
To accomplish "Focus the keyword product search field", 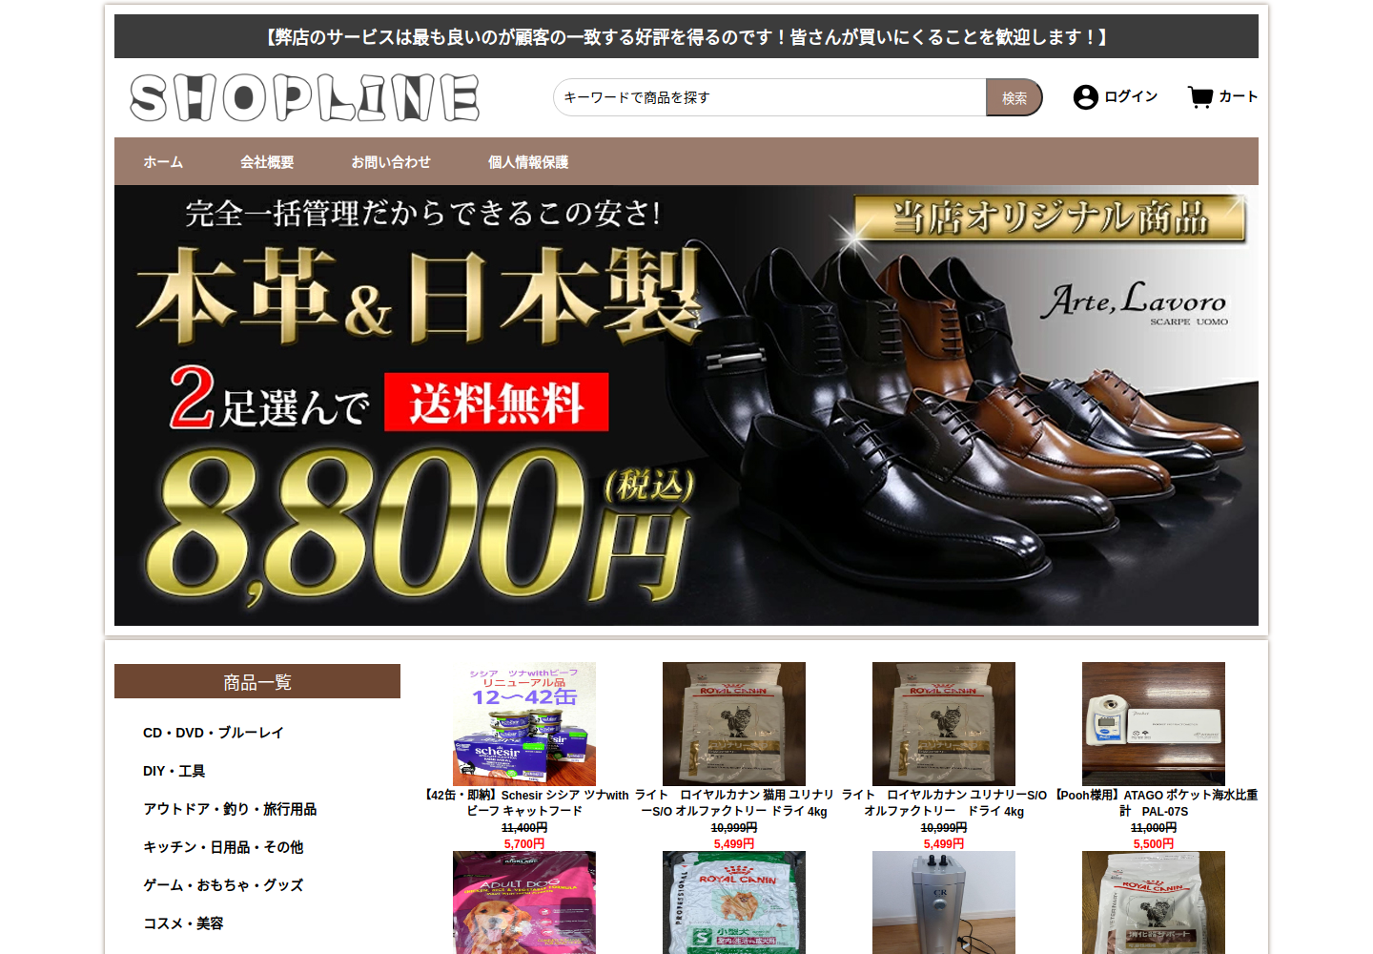I will click(769, 97).
